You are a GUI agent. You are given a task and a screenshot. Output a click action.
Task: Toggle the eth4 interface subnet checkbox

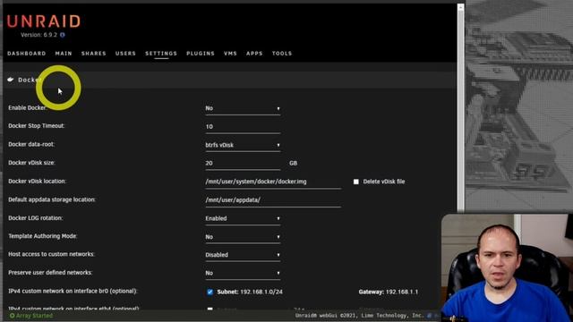pyautogui.click(x=210, y=309)
